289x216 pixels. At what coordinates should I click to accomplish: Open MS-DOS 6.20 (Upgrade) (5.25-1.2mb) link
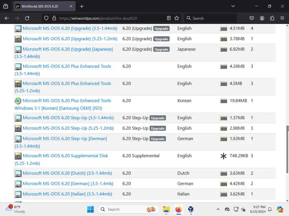[70, 39]
